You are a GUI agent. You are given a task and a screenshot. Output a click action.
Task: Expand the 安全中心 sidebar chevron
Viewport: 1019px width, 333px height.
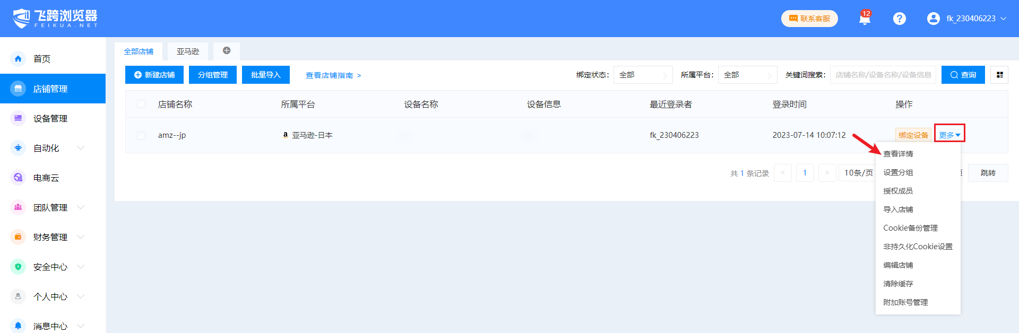coord(81,267)
